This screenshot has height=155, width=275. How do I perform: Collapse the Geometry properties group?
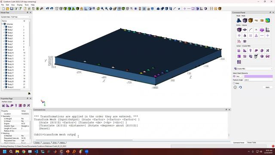click(2, 116)
